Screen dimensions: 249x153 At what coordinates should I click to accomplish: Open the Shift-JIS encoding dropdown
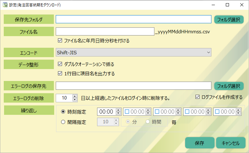pos(133,53)
